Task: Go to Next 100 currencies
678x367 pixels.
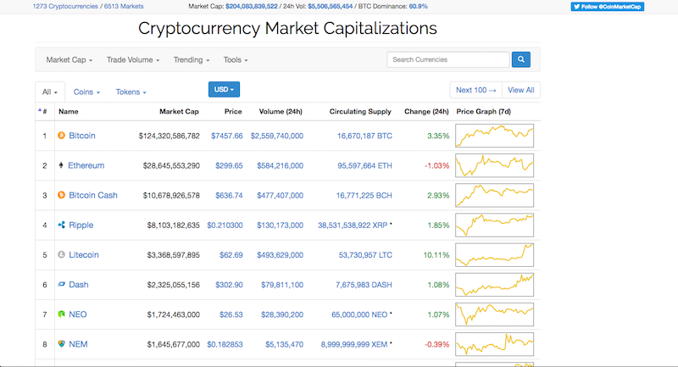Action: point(475,90)
